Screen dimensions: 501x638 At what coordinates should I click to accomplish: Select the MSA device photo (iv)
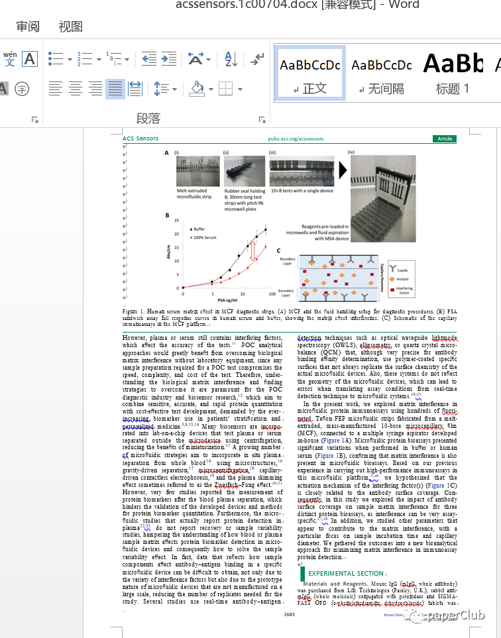click(383, 199)
